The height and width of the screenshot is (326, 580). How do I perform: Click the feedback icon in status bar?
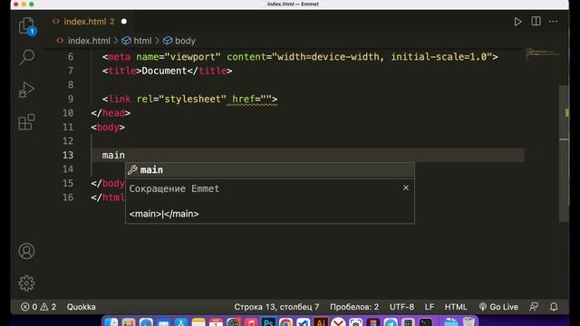pos(534,307)
